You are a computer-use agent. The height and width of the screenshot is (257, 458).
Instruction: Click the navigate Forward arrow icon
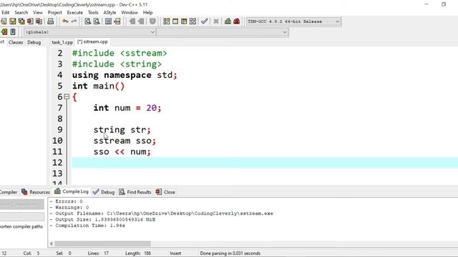pyautogui.click(x=141, y=21)
